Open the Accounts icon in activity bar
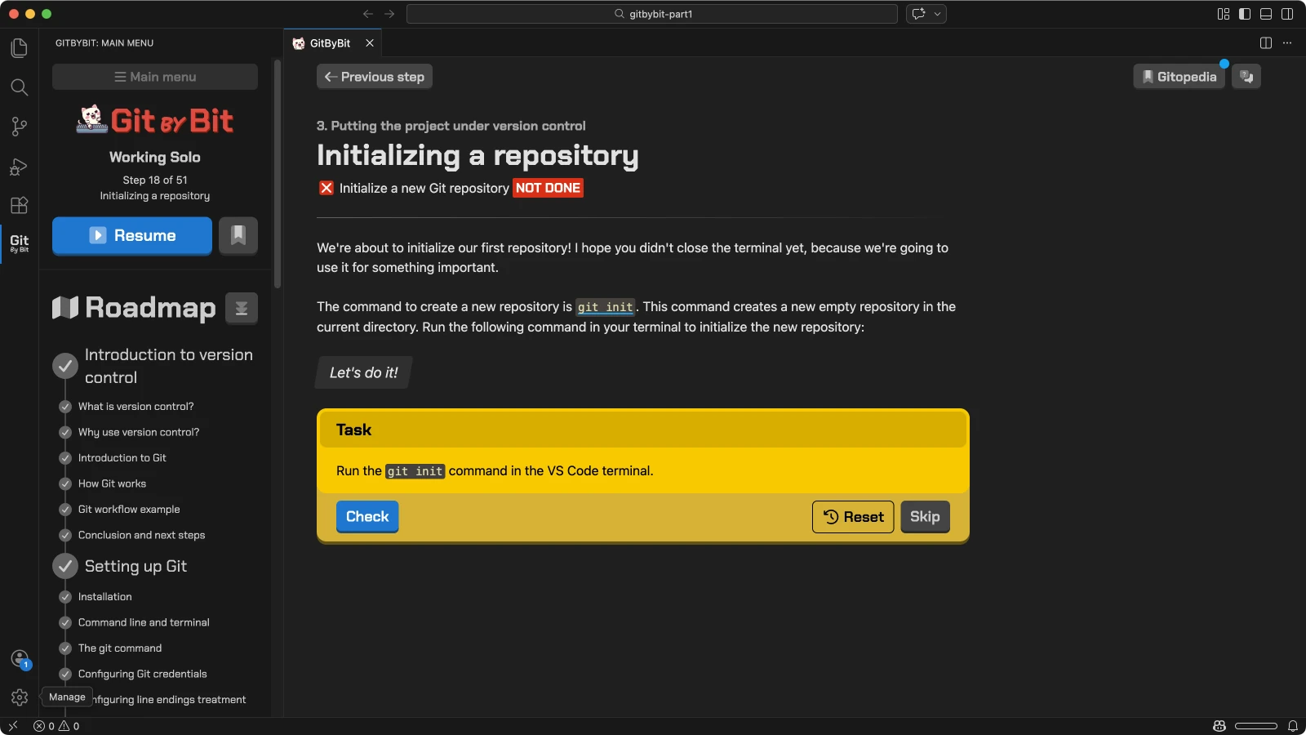1306x735 pixels. click(20, 658)
